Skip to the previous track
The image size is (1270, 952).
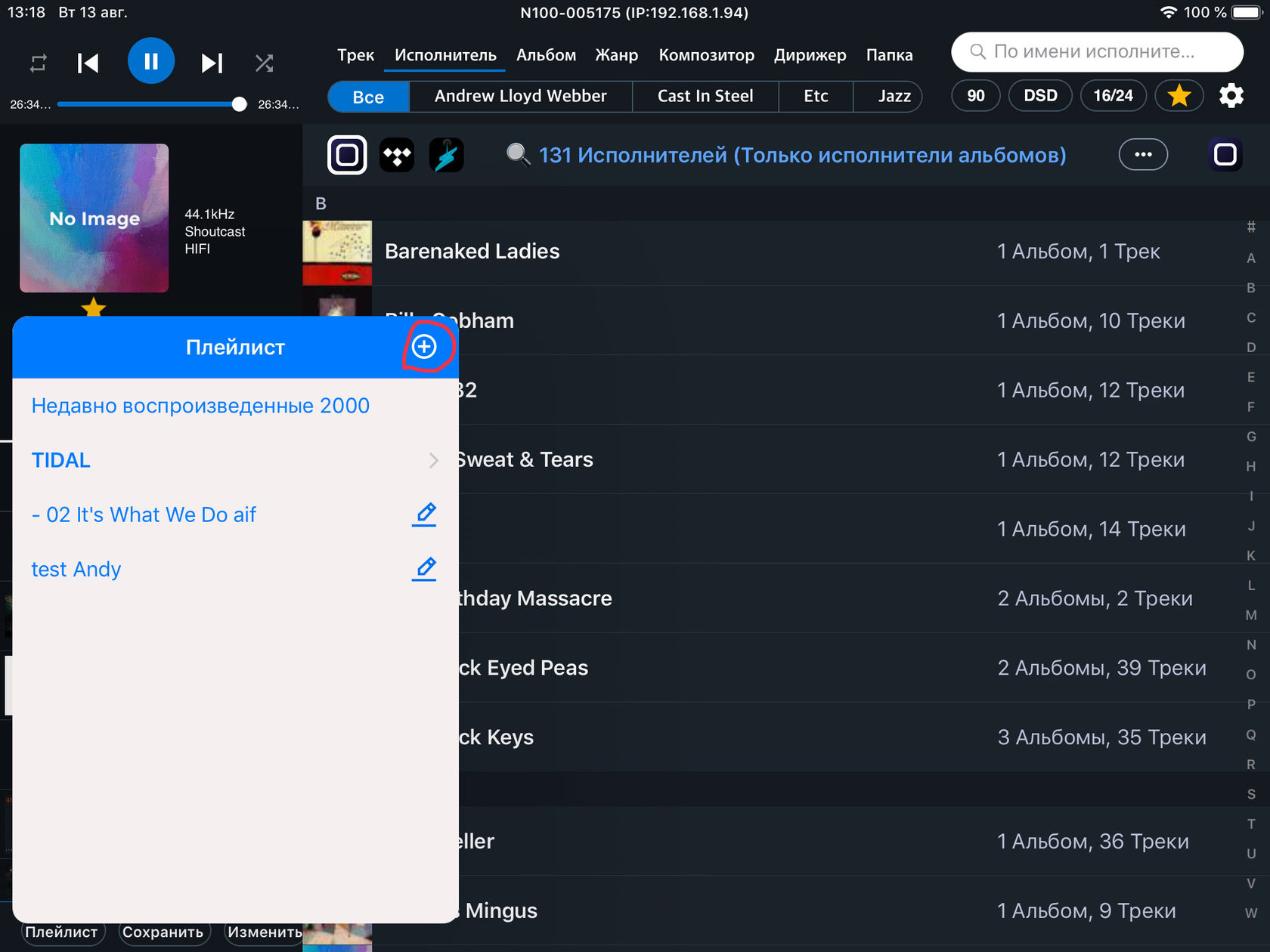(x=88, y=63)
